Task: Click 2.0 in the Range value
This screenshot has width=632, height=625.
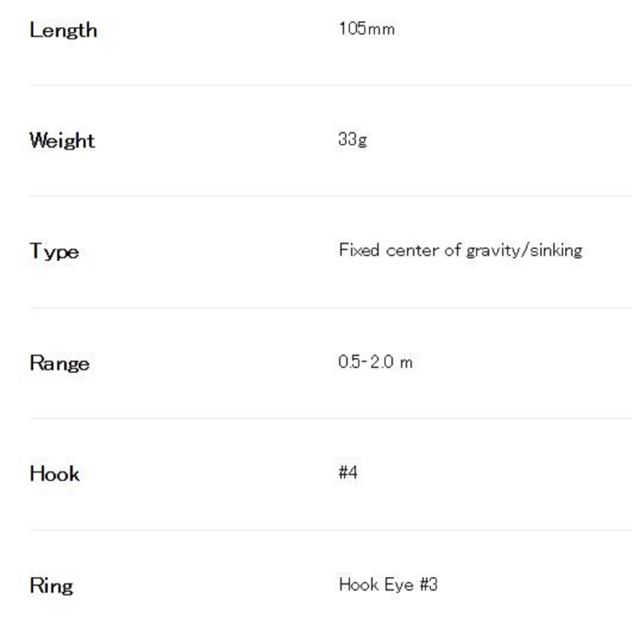Action: pos(381,362)
